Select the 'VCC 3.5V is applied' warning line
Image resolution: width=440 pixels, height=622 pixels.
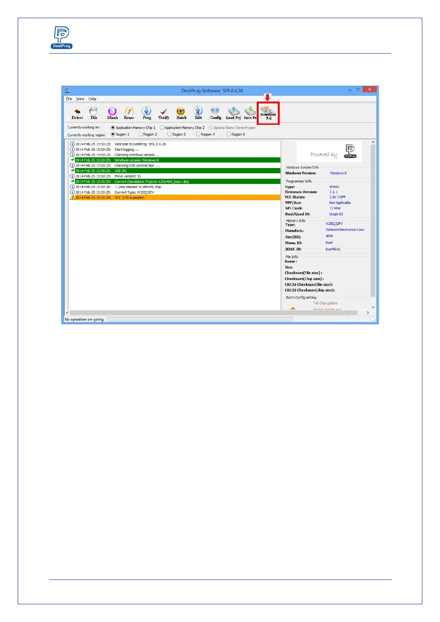click(175, 198)
